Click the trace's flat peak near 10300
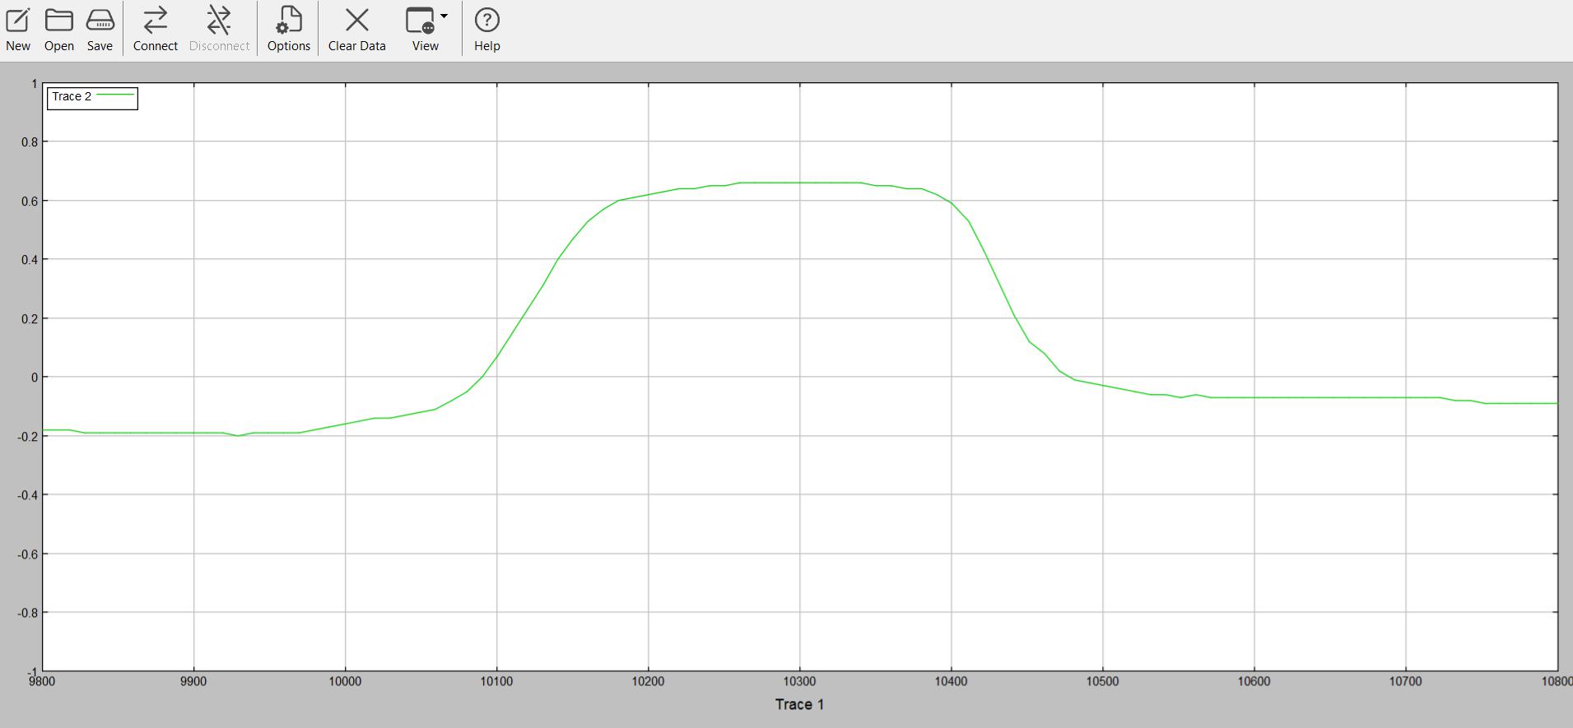Viewport: 1573px width, 728px height. (x=799, y=183)
